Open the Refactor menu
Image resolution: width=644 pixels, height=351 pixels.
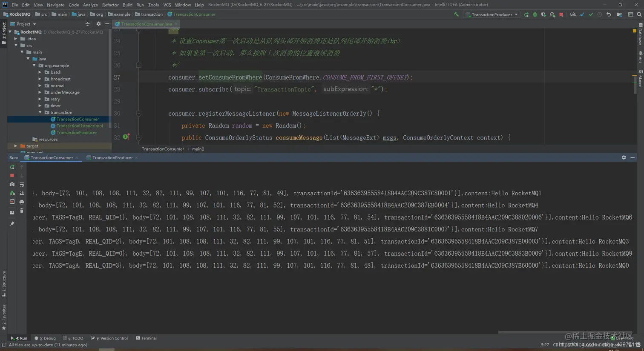[x=110, y=5]
